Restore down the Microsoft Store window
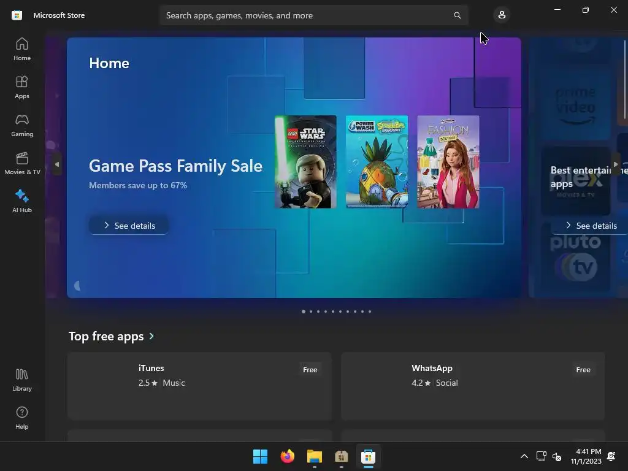 (586, 10)
